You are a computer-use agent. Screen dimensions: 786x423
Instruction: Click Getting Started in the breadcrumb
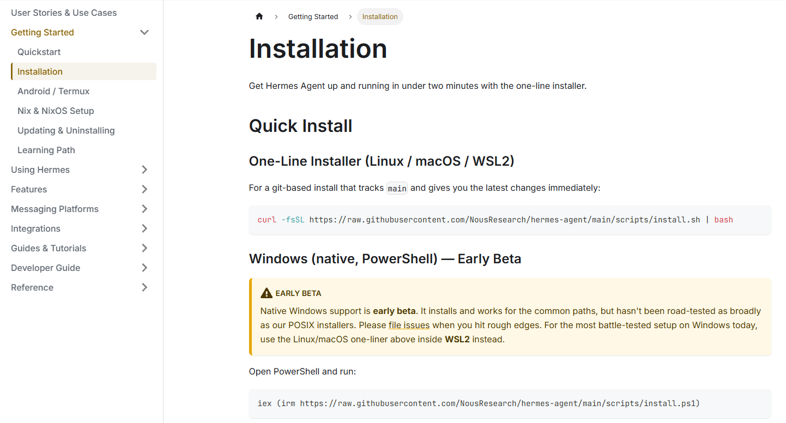(x=313, y=16)
